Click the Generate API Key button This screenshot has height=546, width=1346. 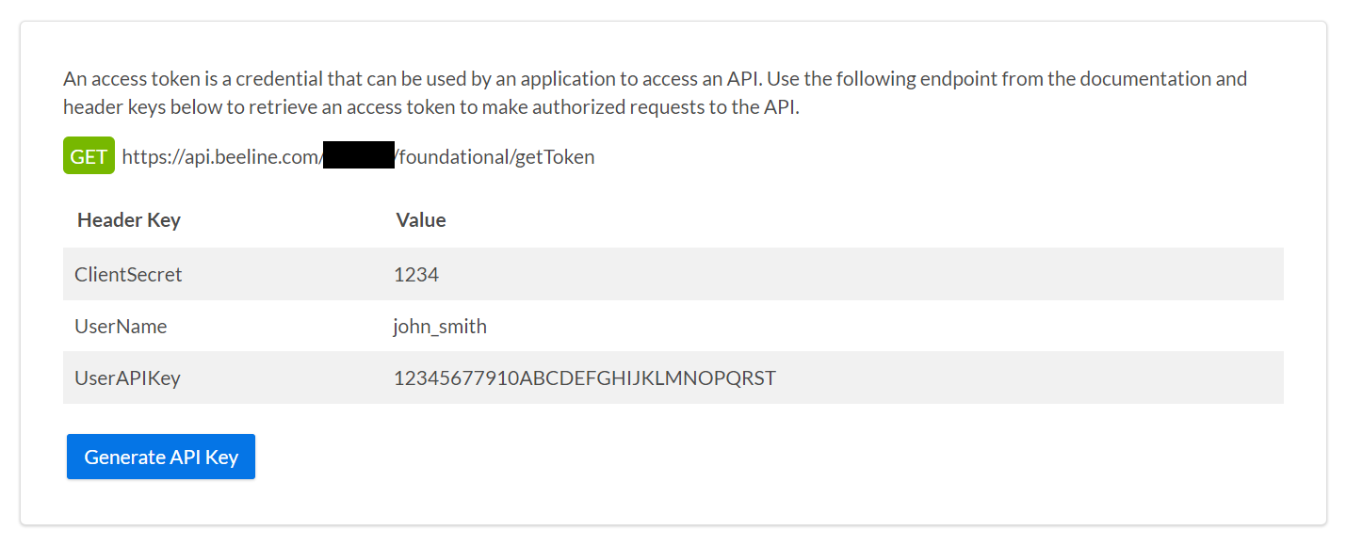[x=160, y=457]
